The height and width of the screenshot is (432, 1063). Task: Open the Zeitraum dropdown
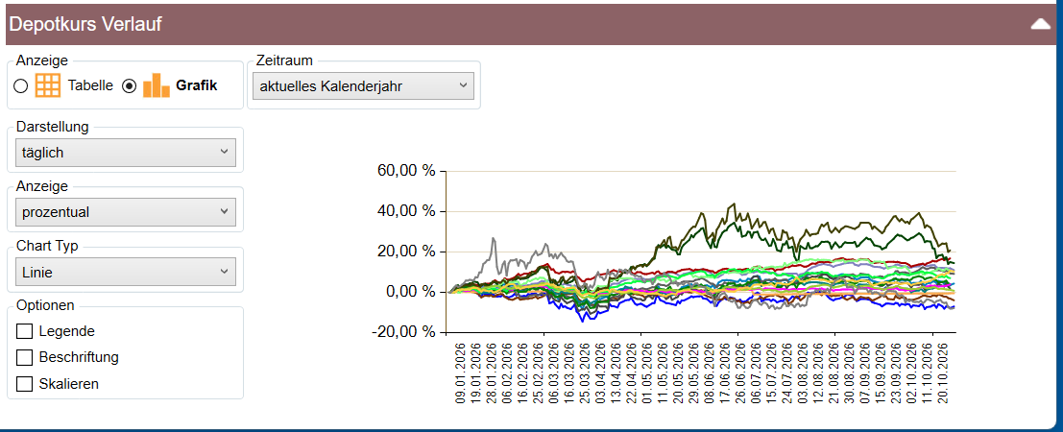pos(363,86)
